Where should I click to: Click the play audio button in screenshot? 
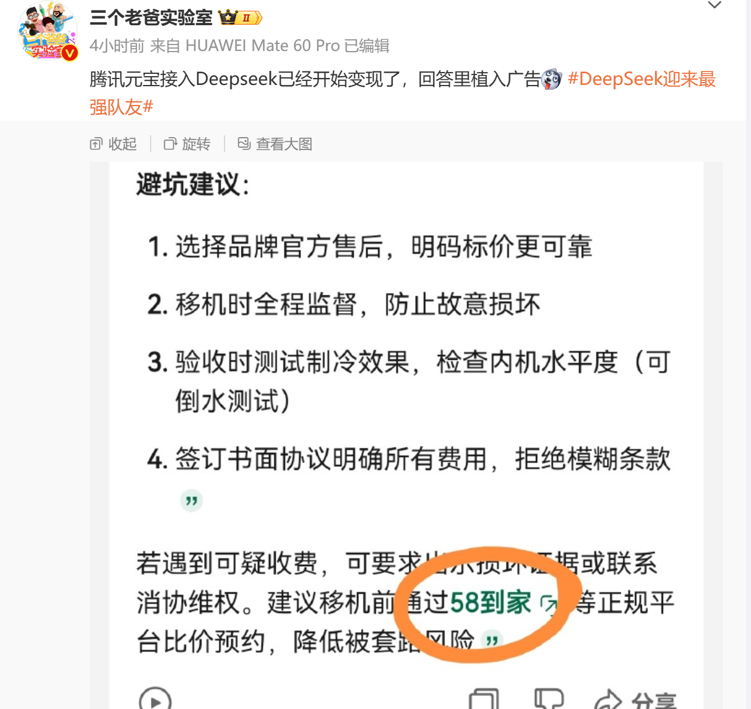[155, 700]
